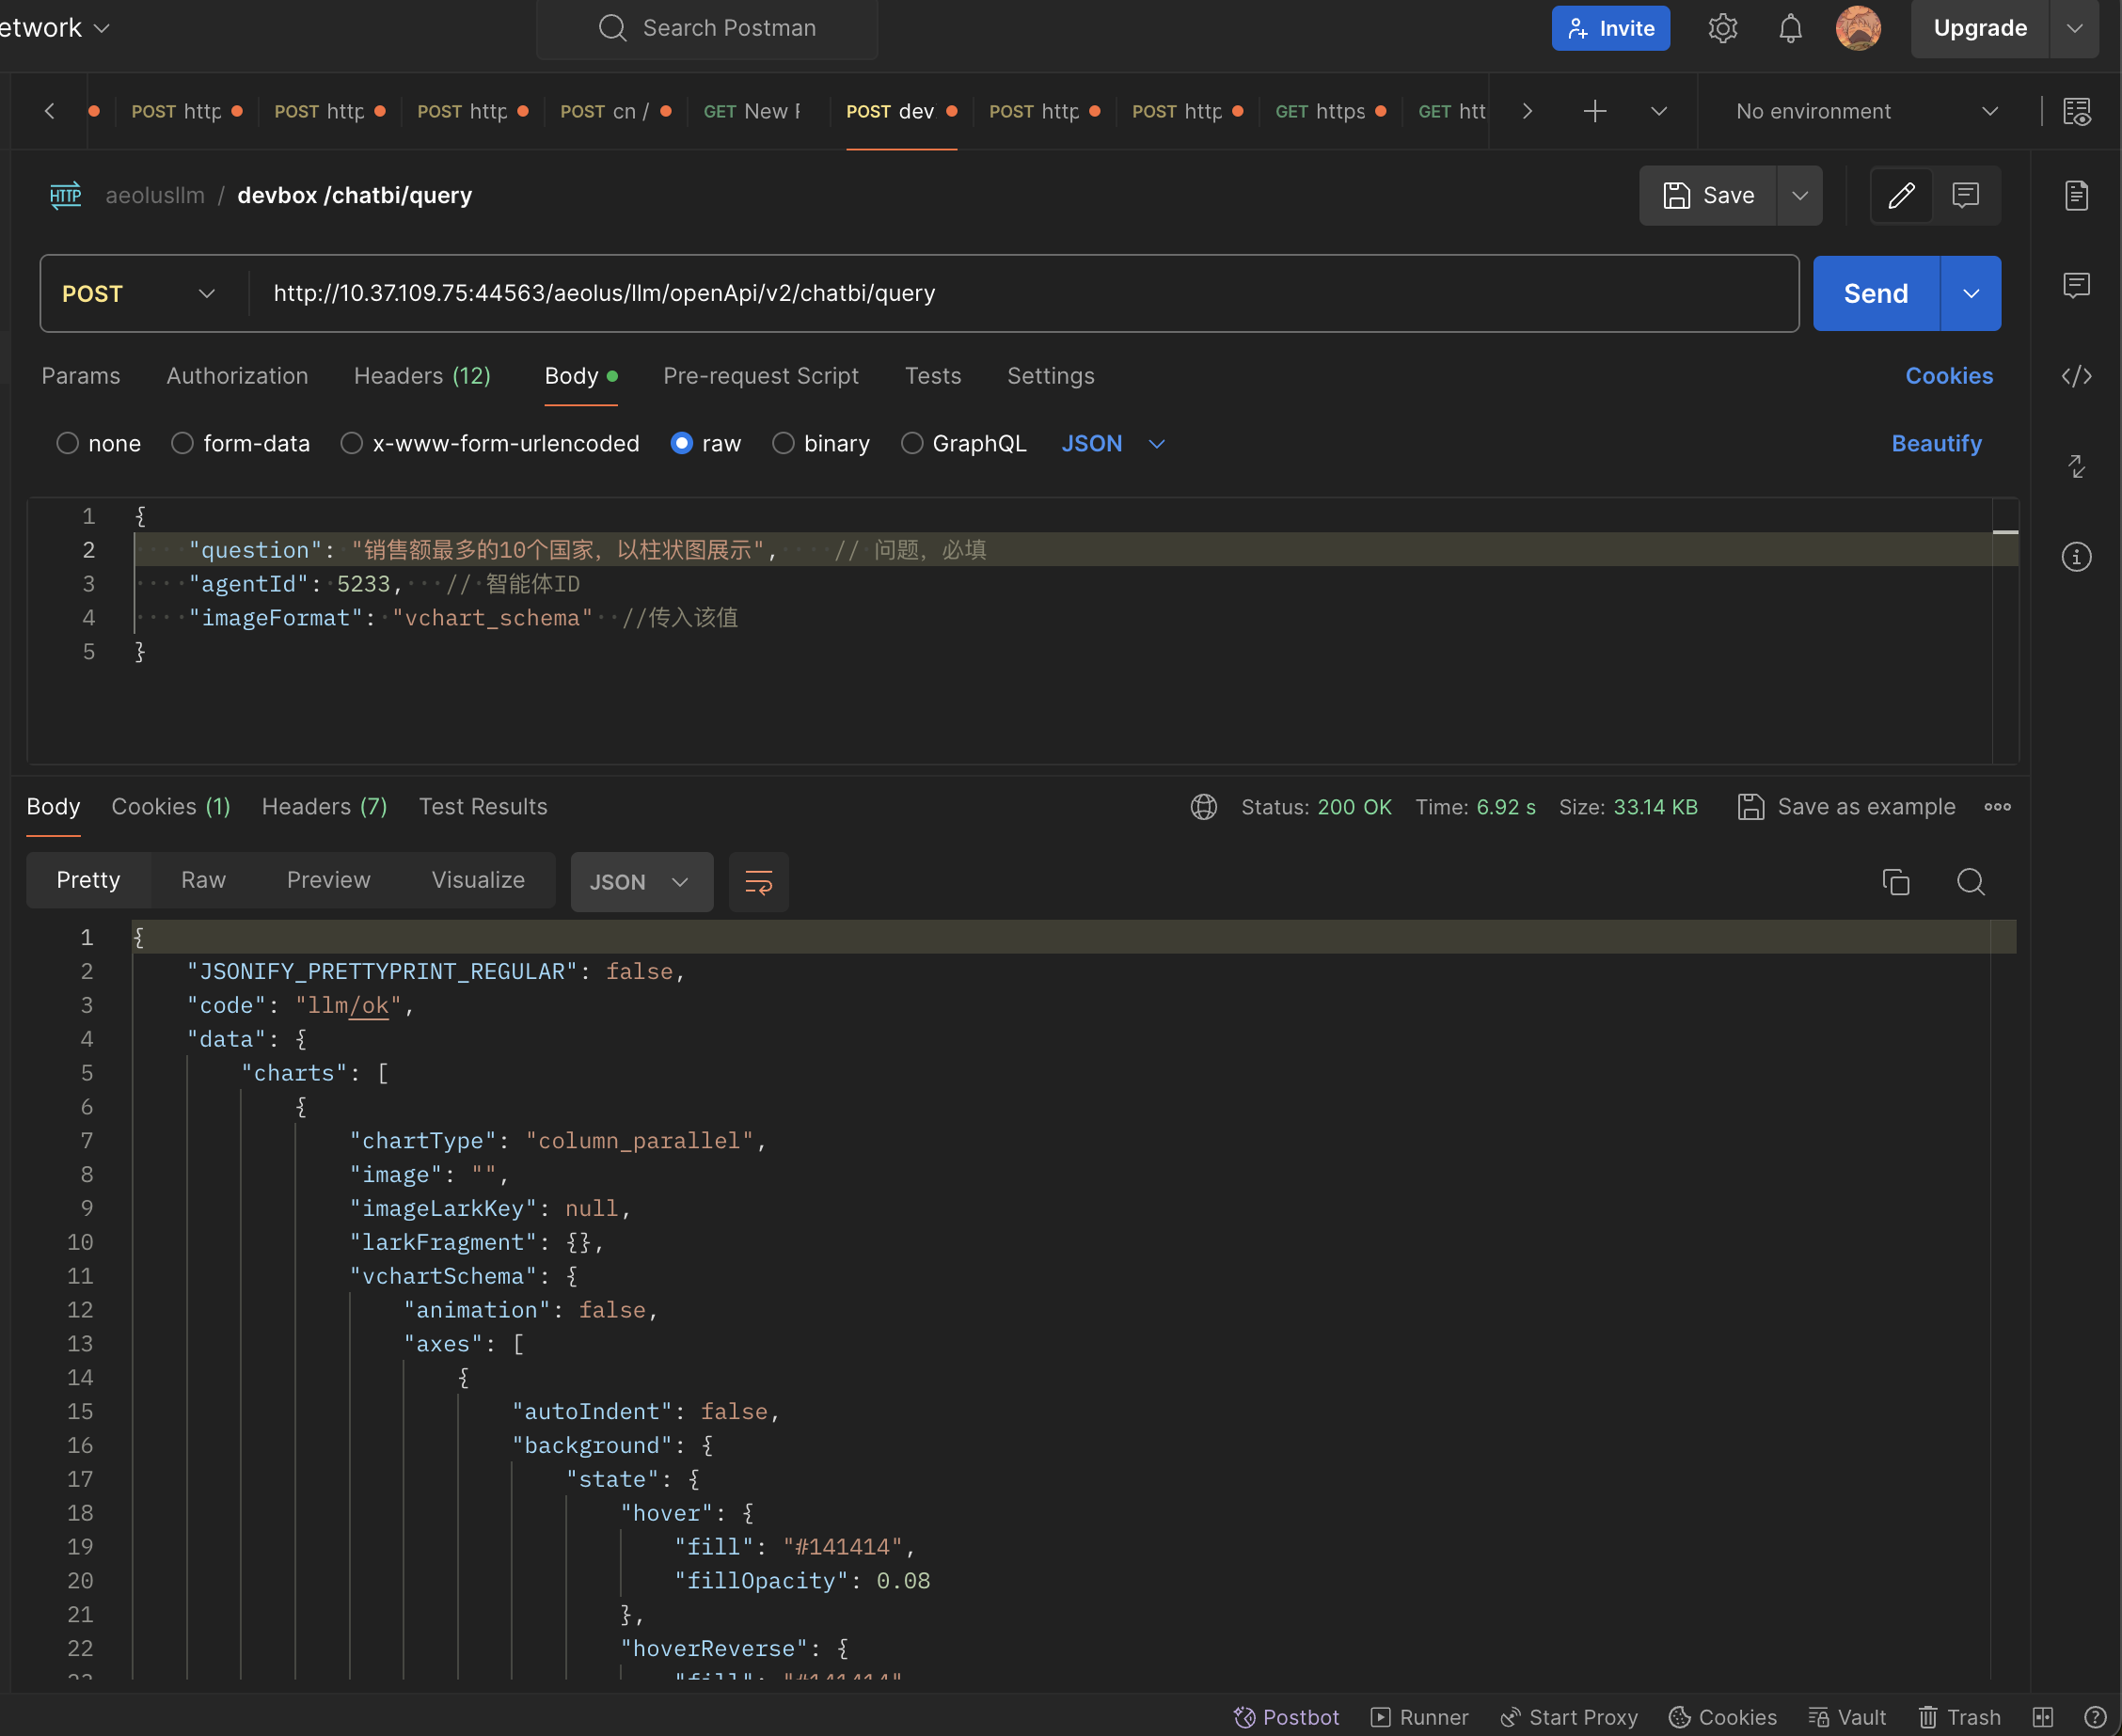This screenshot has width=2122, height=1736.
Task: Switch to the Headers (12) tab
Action: pyautogui.click(x=422, y=376)
